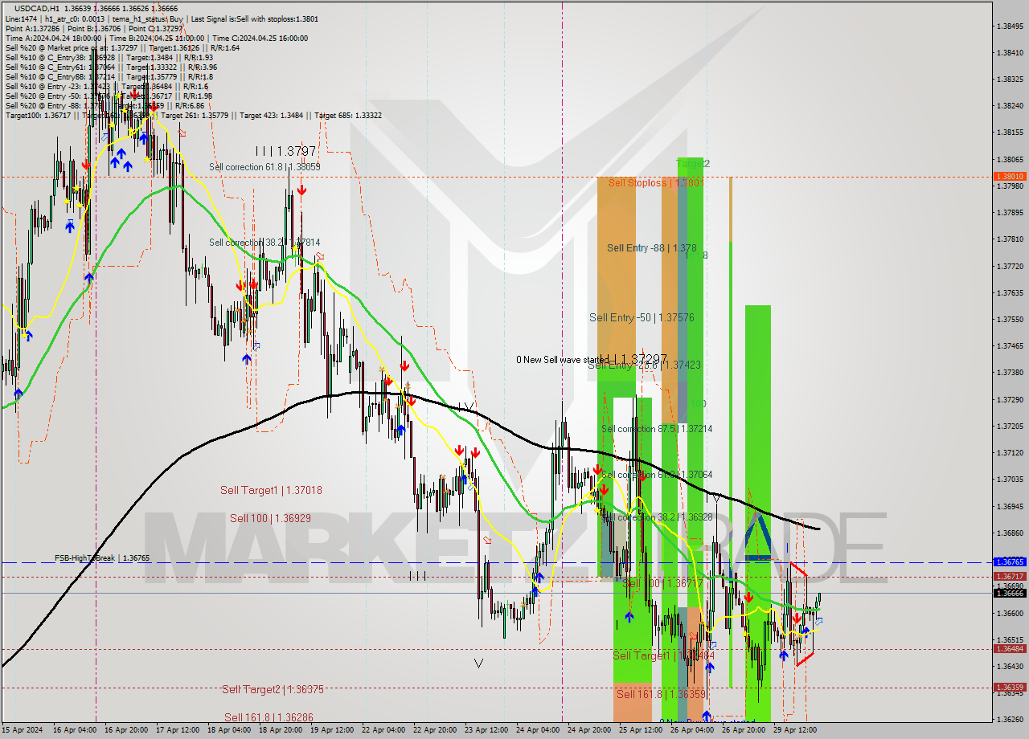Click the 1.38495 price axis value

point(1010,26)
